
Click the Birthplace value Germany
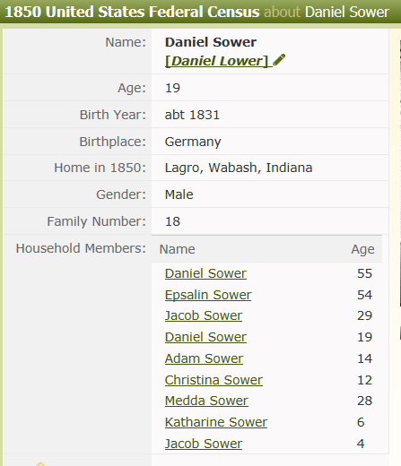click(x=193, y=142)
